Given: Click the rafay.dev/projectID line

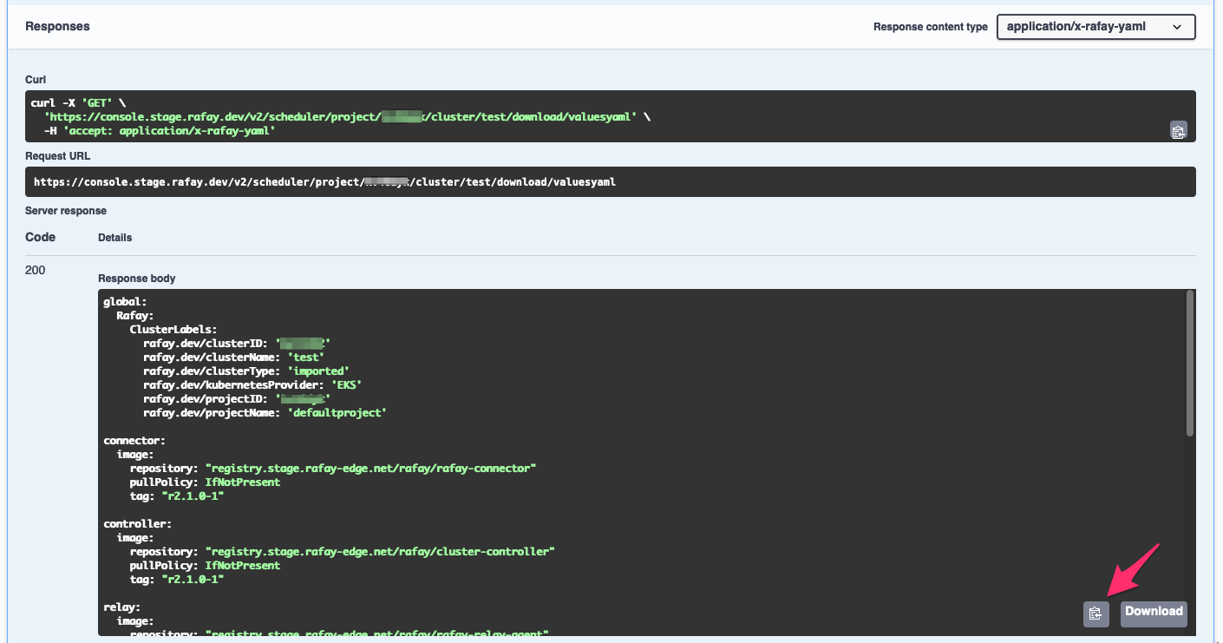Looking at the screenshot, I should 237,399.
